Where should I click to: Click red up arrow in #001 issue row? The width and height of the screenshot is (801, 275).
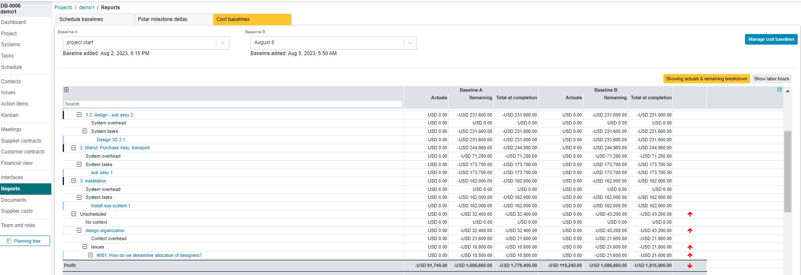pos(690,255)
